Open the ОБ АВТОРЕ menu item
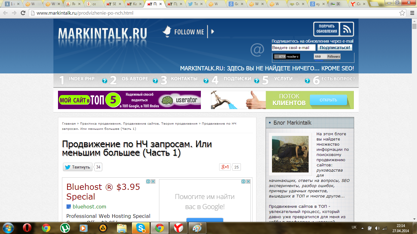The image size is (417, 234). pos(135,79)
